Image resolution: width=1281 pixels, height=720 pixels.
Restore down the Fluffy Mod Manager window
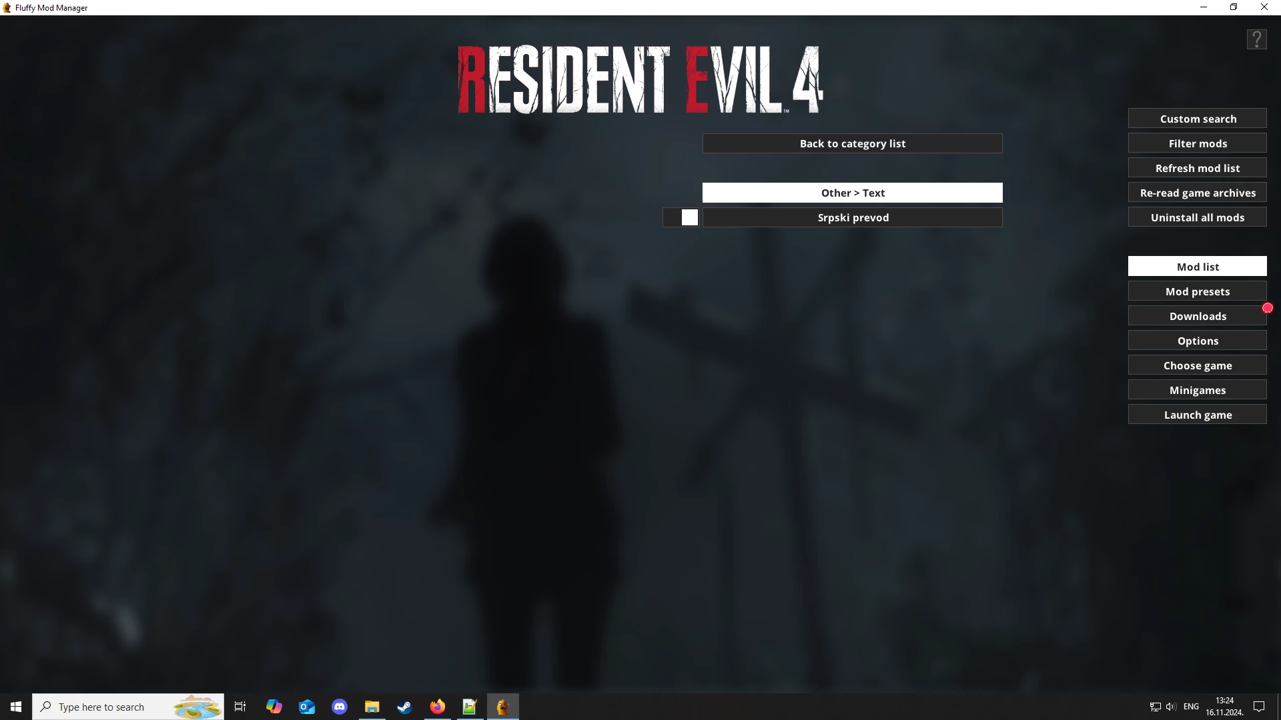point(1234,7)
